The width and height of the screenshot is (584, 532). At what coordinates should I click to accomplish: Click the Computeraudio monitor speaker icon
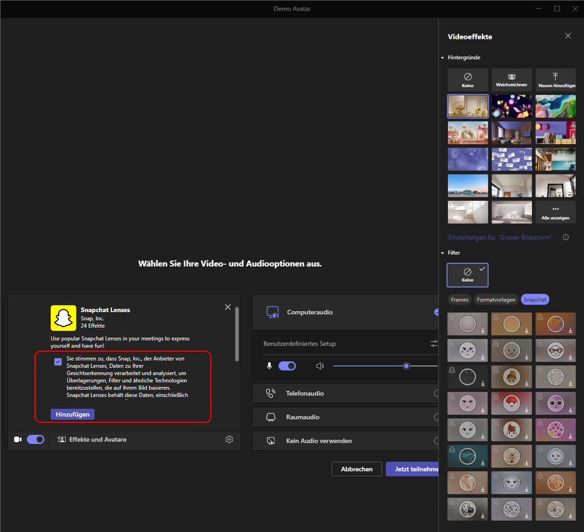point(273,312)
